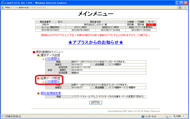Click the page icon right of the padlock
Screen dimensions: 190x119
(186, 7)
